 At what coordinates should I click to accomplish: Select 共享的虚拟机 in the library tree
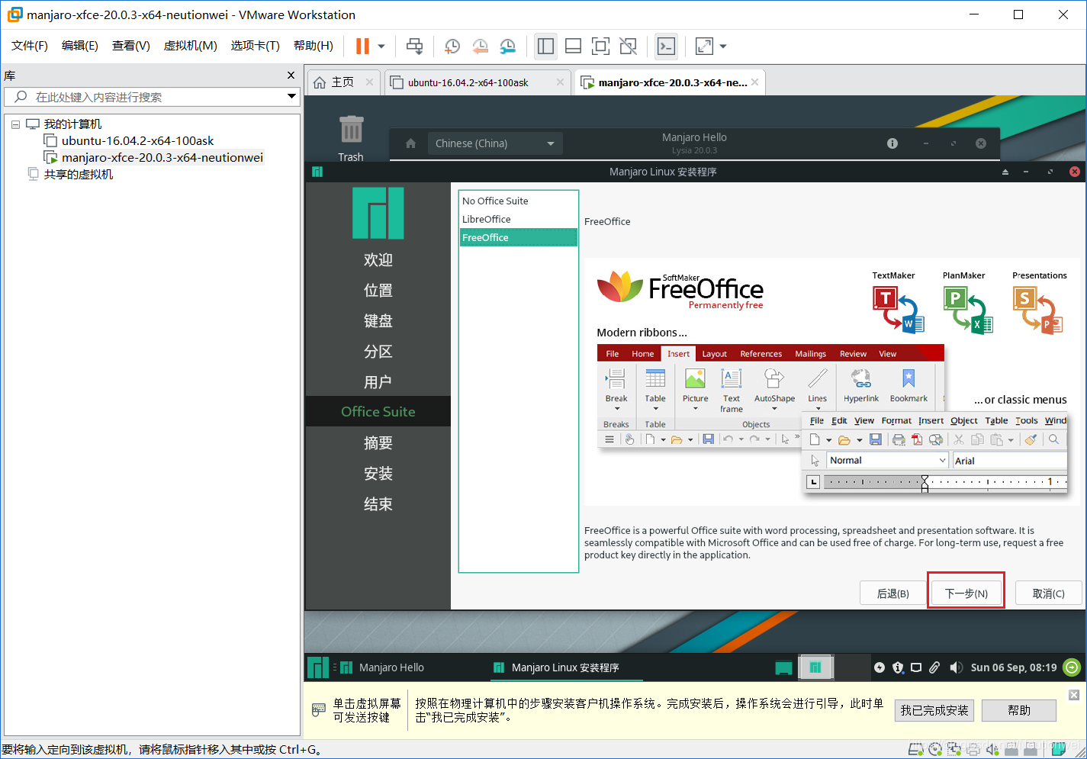pos(78,174)
